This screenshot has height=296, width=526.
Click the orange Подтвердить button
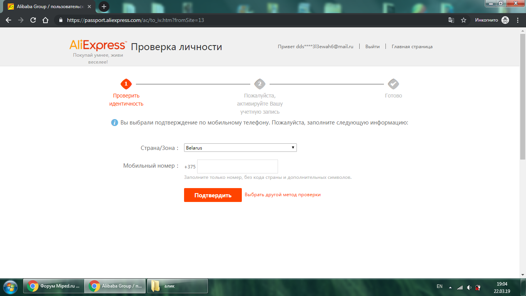213,195
